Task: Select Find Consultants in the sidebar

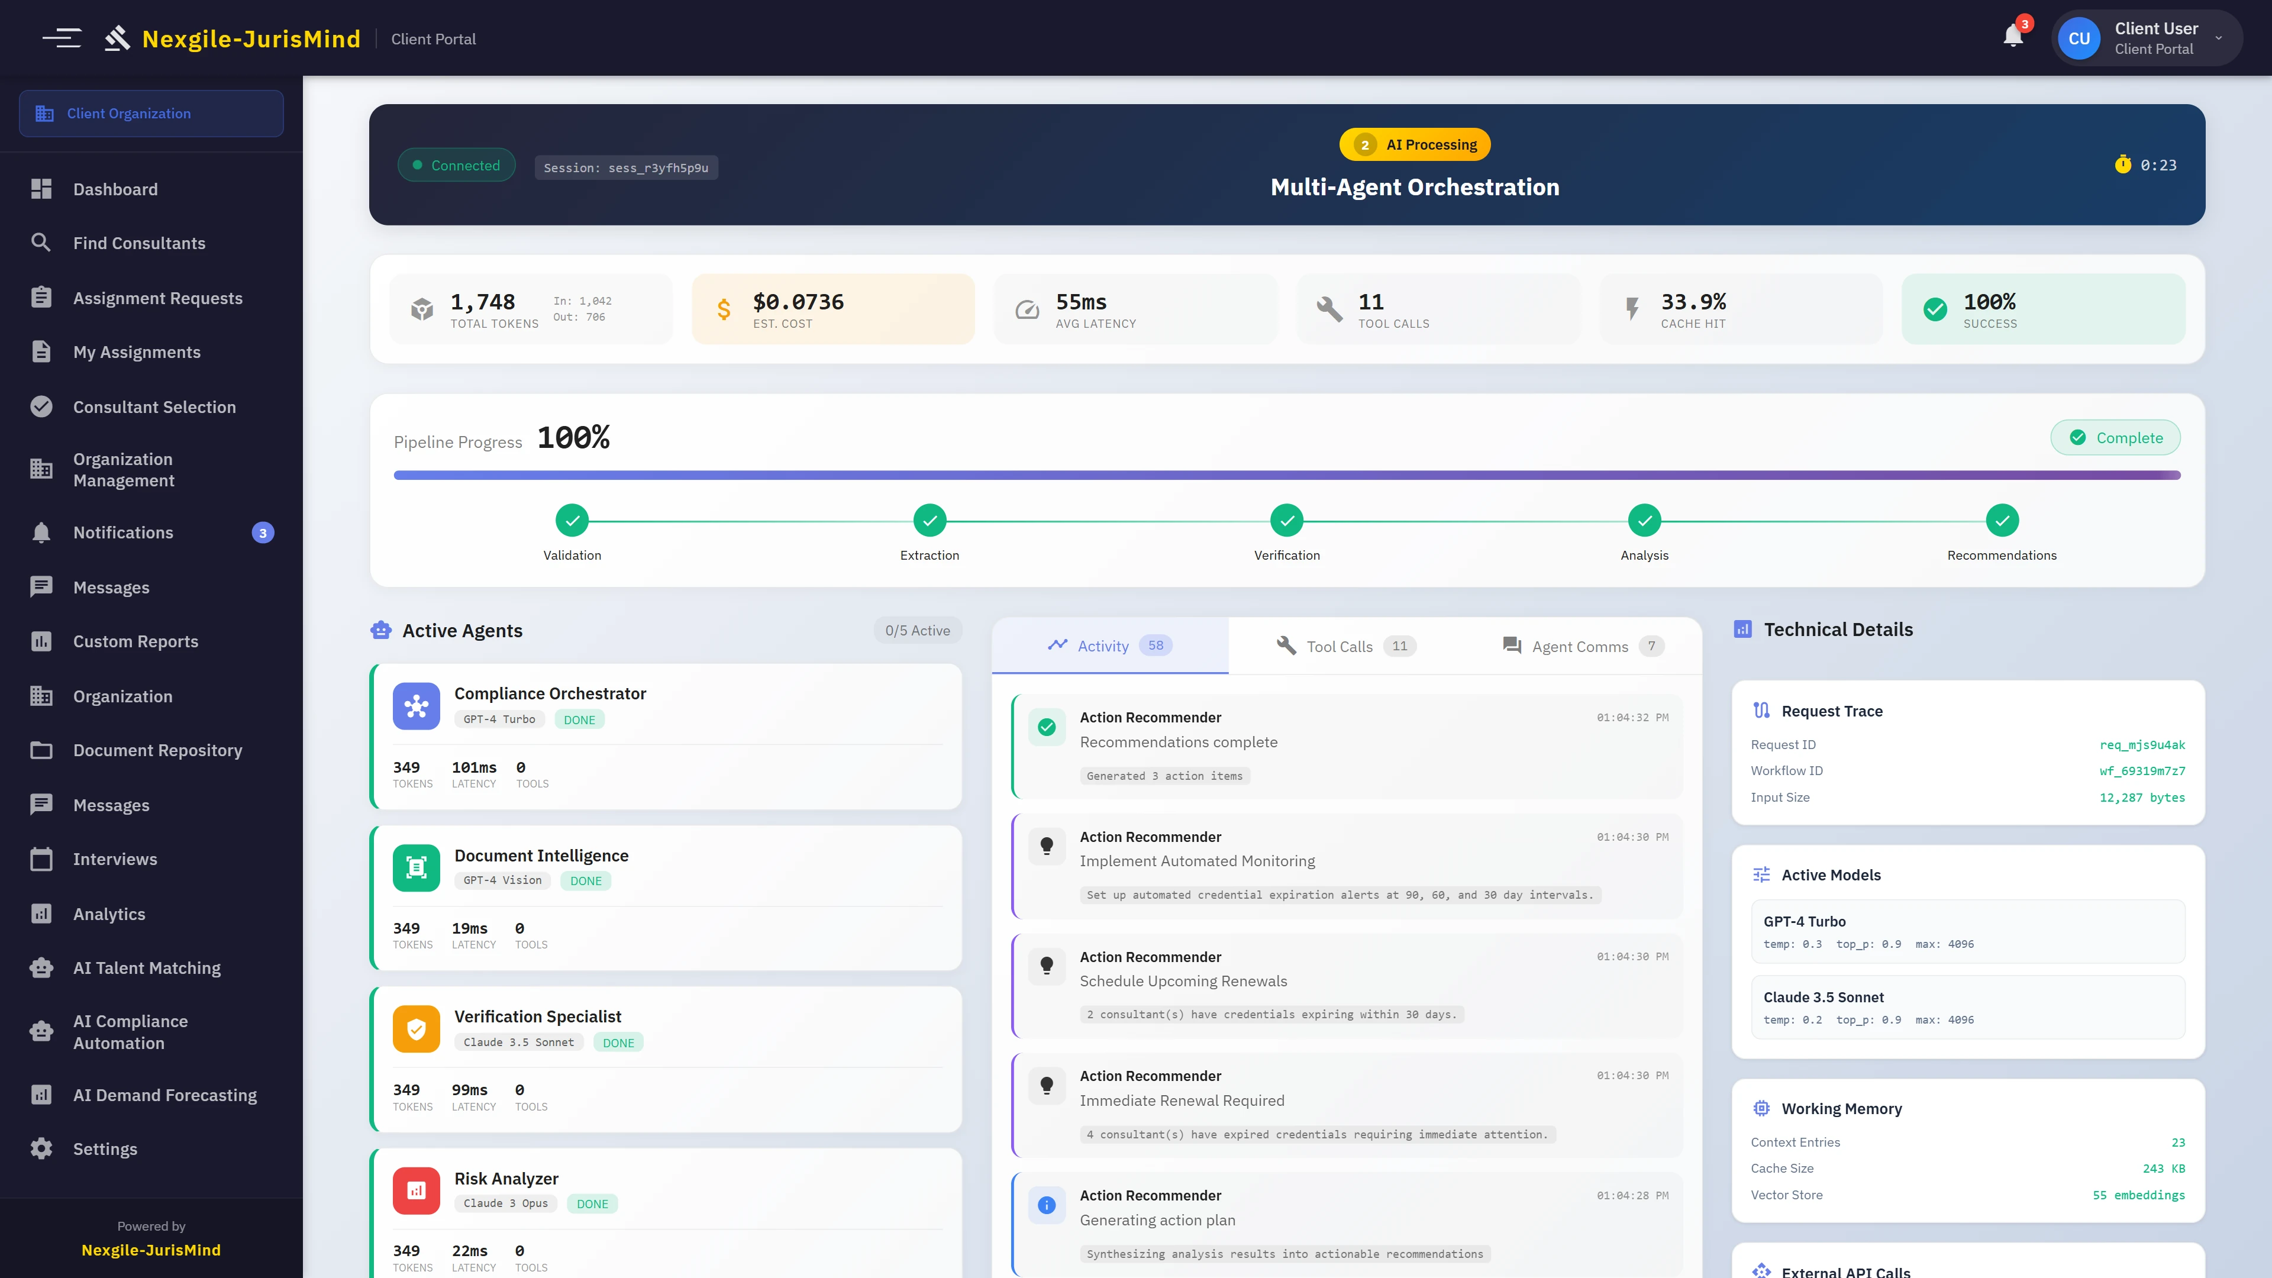Action: 138,243
